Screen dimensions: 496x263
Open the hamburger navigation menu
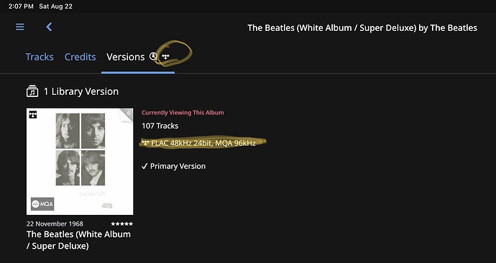pos(20,27)
